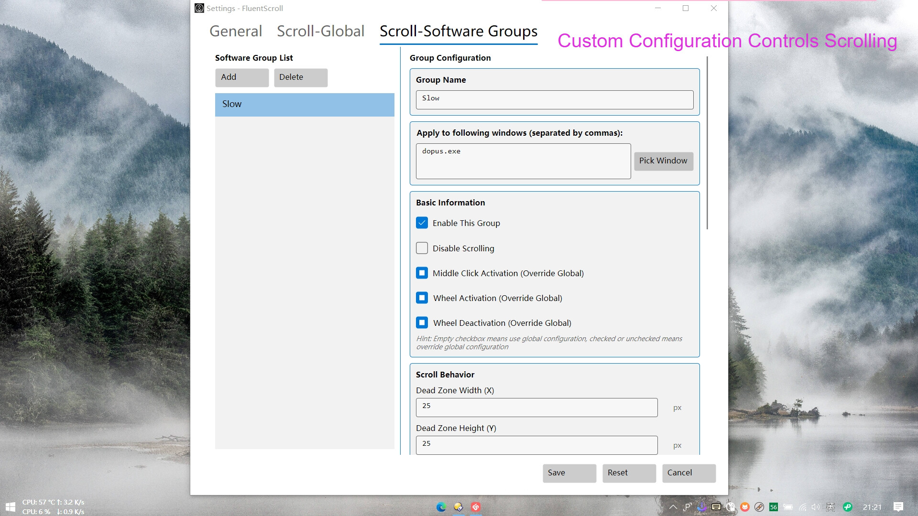Click the Pick Window button
The image size is (918, 516).
[x=663, y=161]
